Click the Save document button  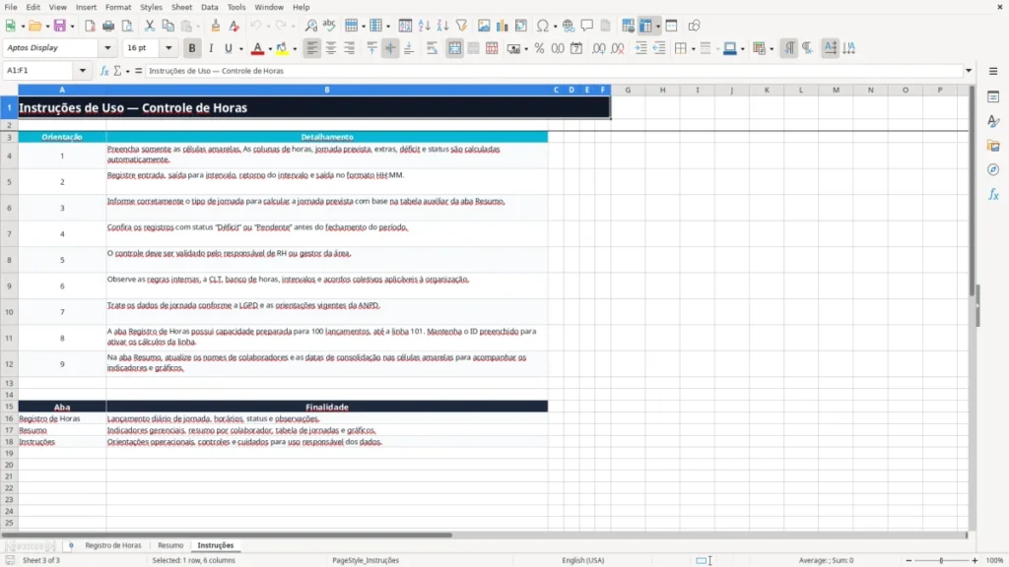click(x=60, y=26)
